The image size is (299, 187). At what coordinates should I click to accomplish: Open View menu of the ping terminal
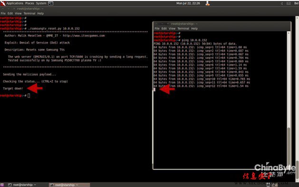pyautogui.click(x=172, y=28)
